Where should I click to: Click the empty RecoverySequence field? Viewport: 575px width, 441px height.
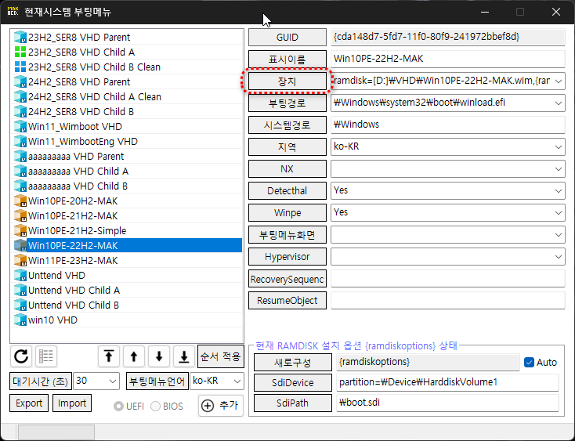point(448,279)
